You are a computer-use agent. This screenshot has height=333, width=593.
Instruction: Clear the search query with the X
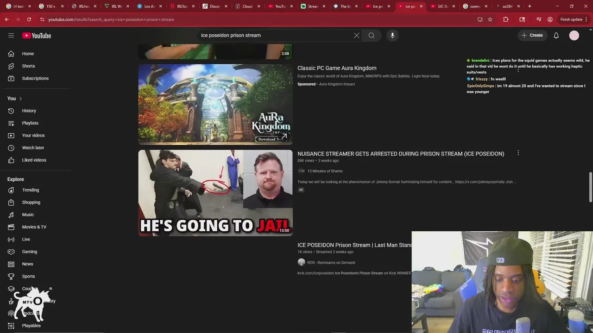(357, 35)
